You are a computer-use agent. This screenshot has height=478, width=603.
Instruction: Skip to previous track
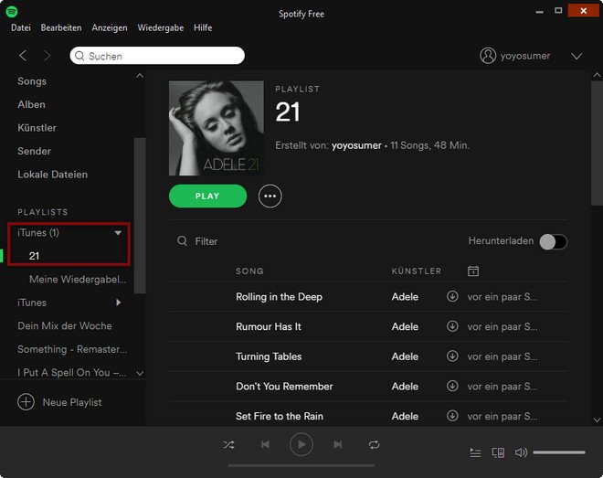click(265, 444)
